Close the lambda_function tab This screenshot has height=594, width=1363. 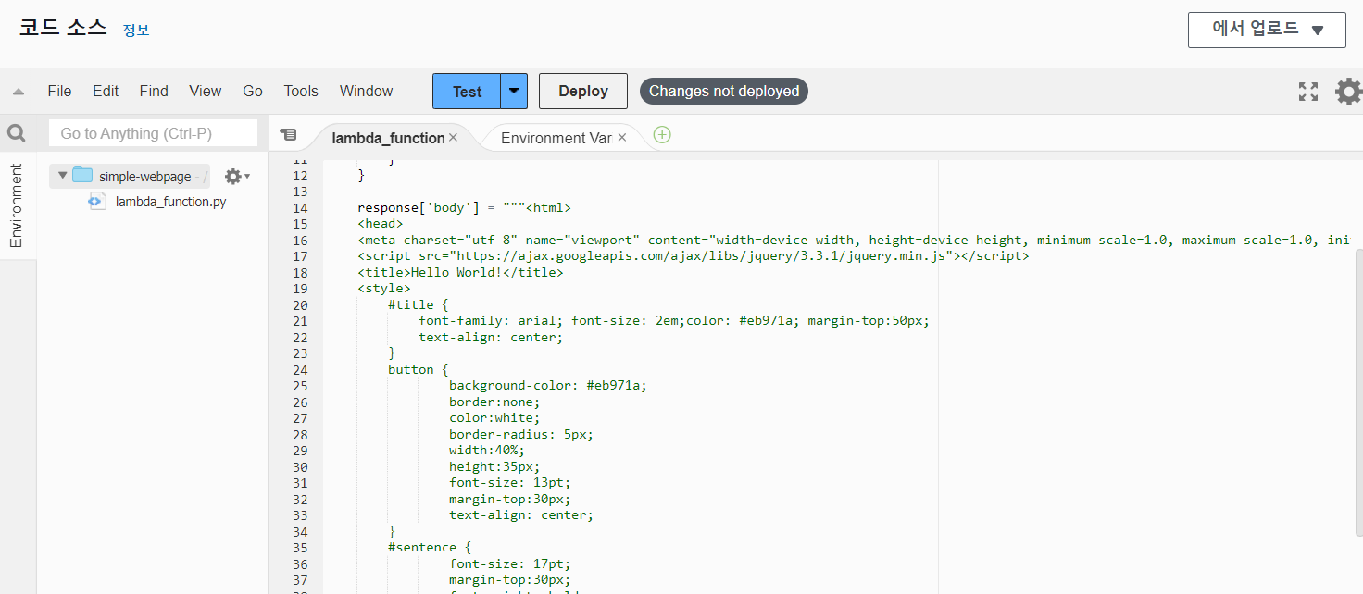453,137
